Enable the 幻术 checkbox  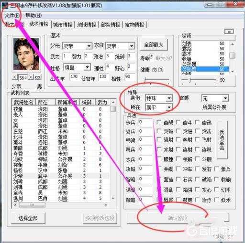coord(216,190)
